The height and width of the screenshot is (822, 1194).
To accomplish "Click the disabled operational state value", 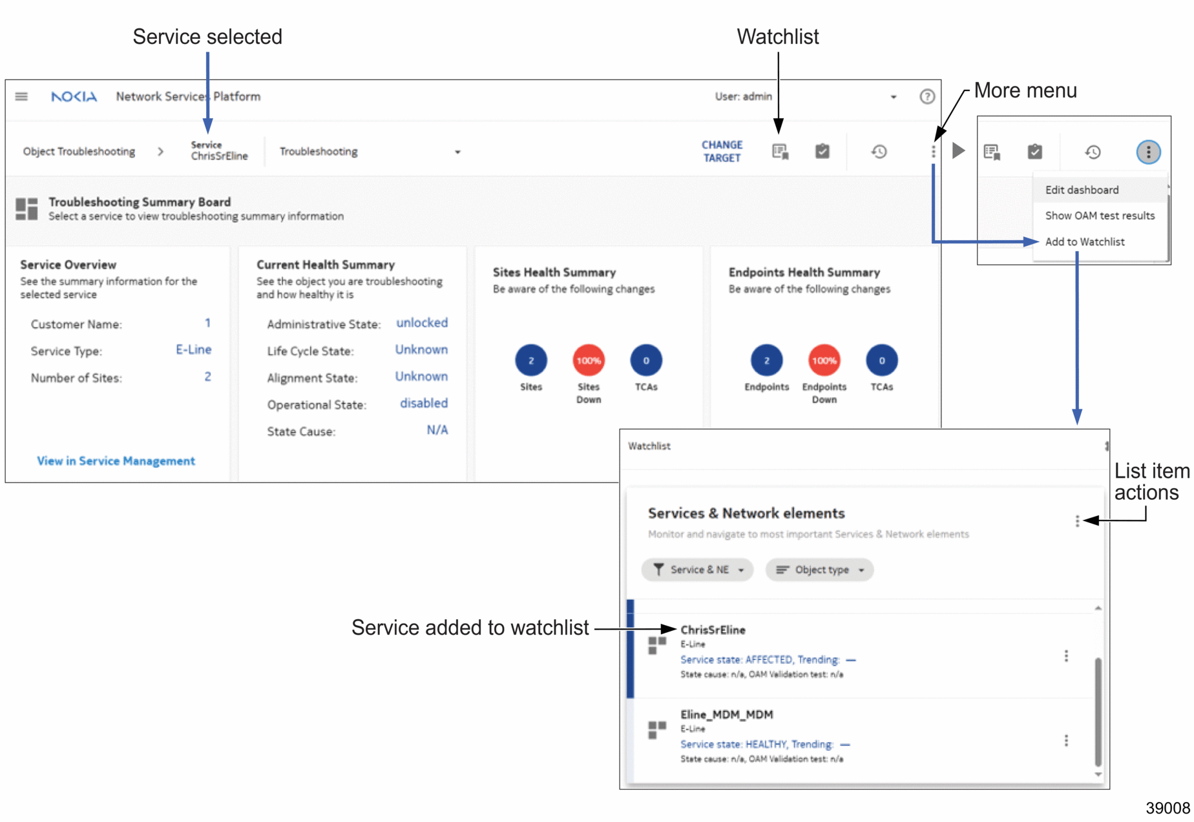I will pyautogui.click(x=424, y=403).
